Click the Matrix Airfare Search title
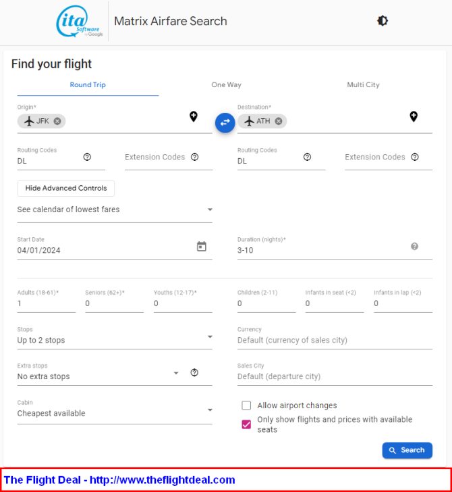This screenshot has height=492, width=452. [171, 21]
